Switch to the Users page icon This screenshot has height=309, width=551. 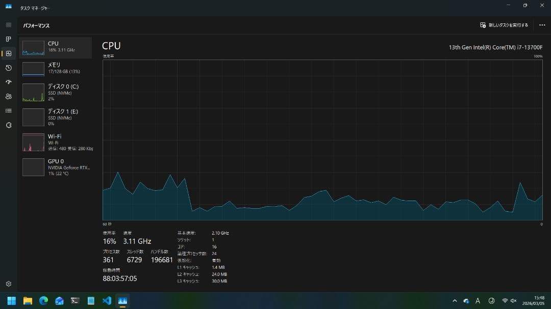pos(8,96)
